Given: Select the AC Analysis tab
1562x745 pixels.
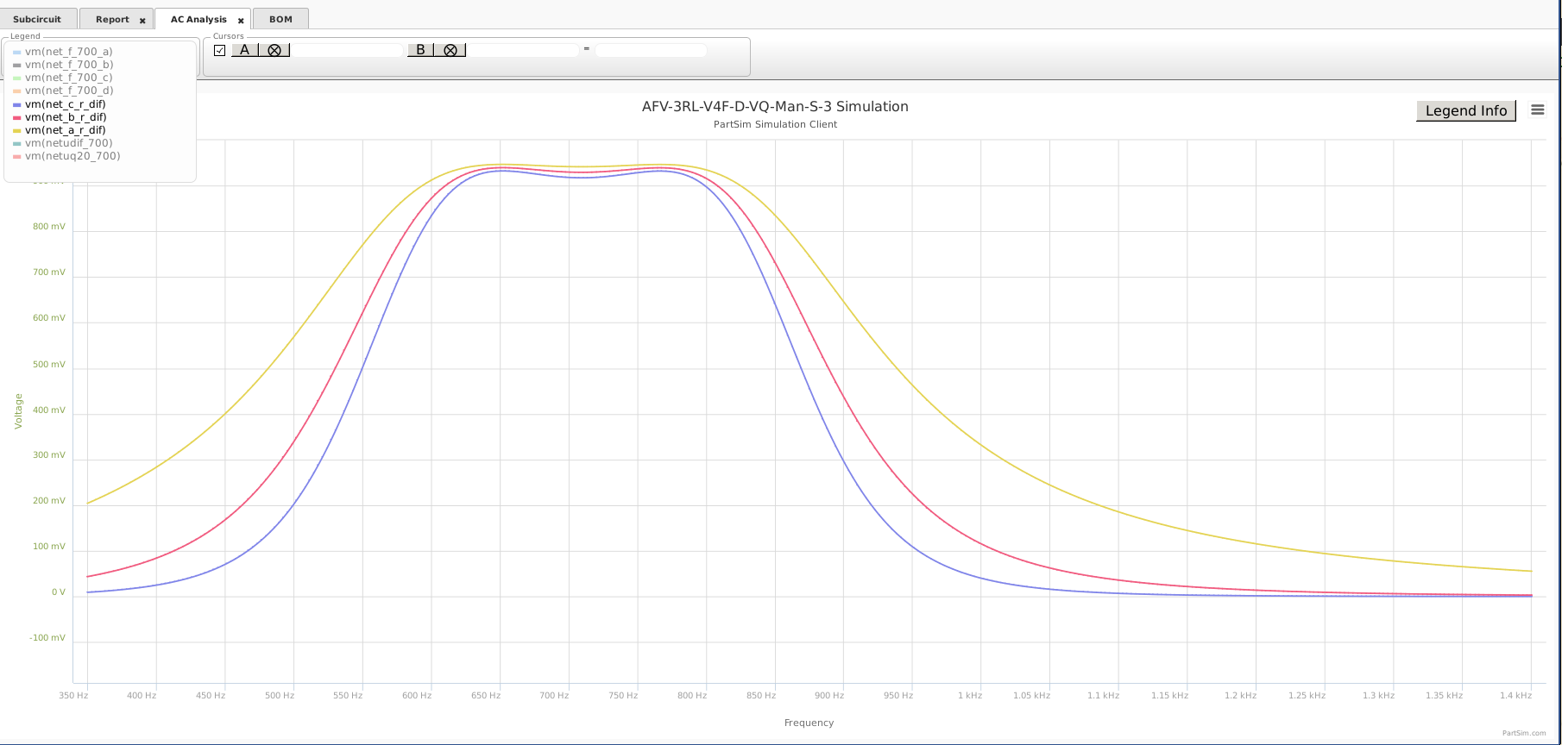Looking at the screenshot, I should [198, 19].
